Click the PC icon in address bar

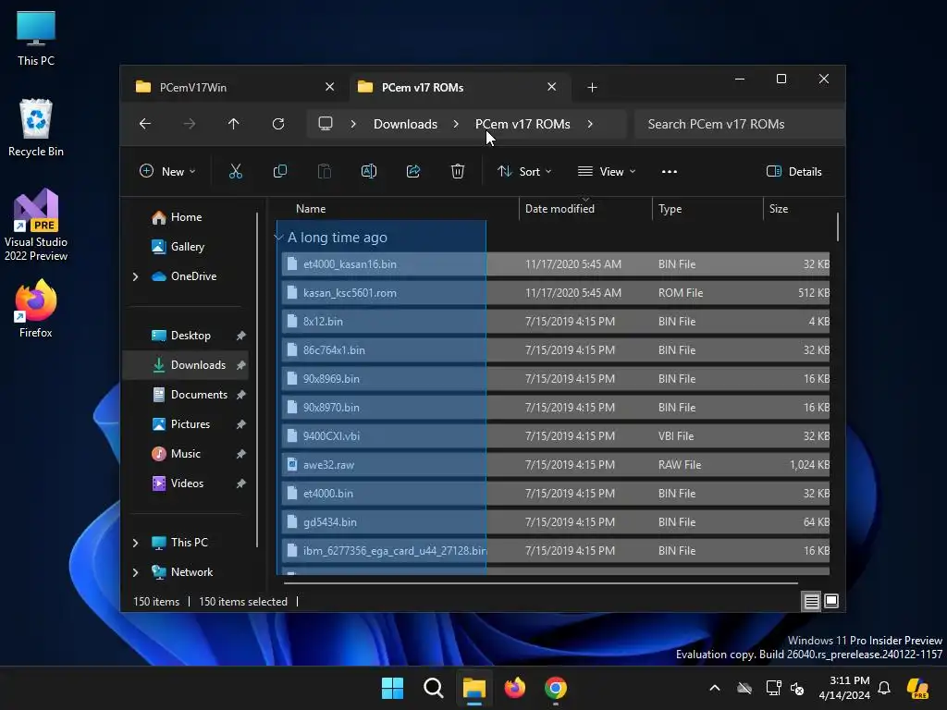[326, 124]
